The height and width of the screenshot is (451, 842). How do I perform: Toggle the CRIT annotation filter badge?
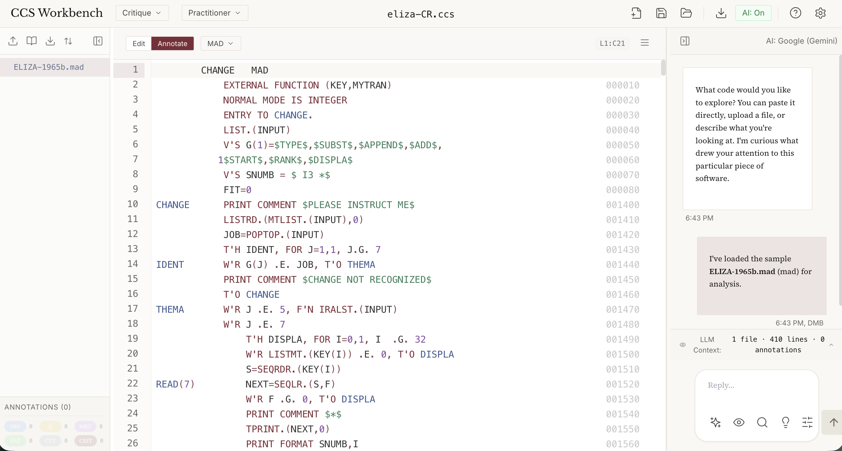85,440
